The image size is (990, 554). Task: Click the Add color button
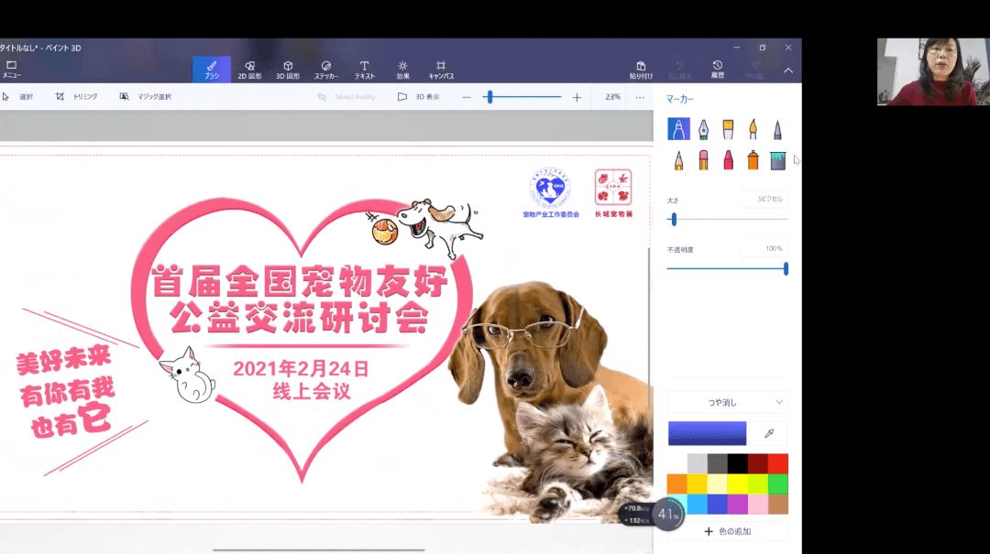[x=729, y=532]
